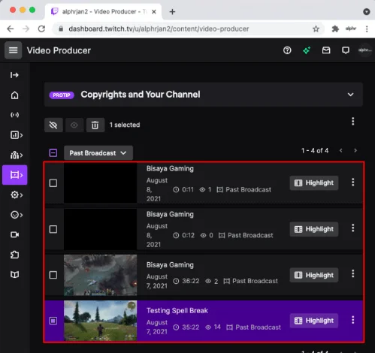Publish selected video with the eye icon

coord(74,125)
